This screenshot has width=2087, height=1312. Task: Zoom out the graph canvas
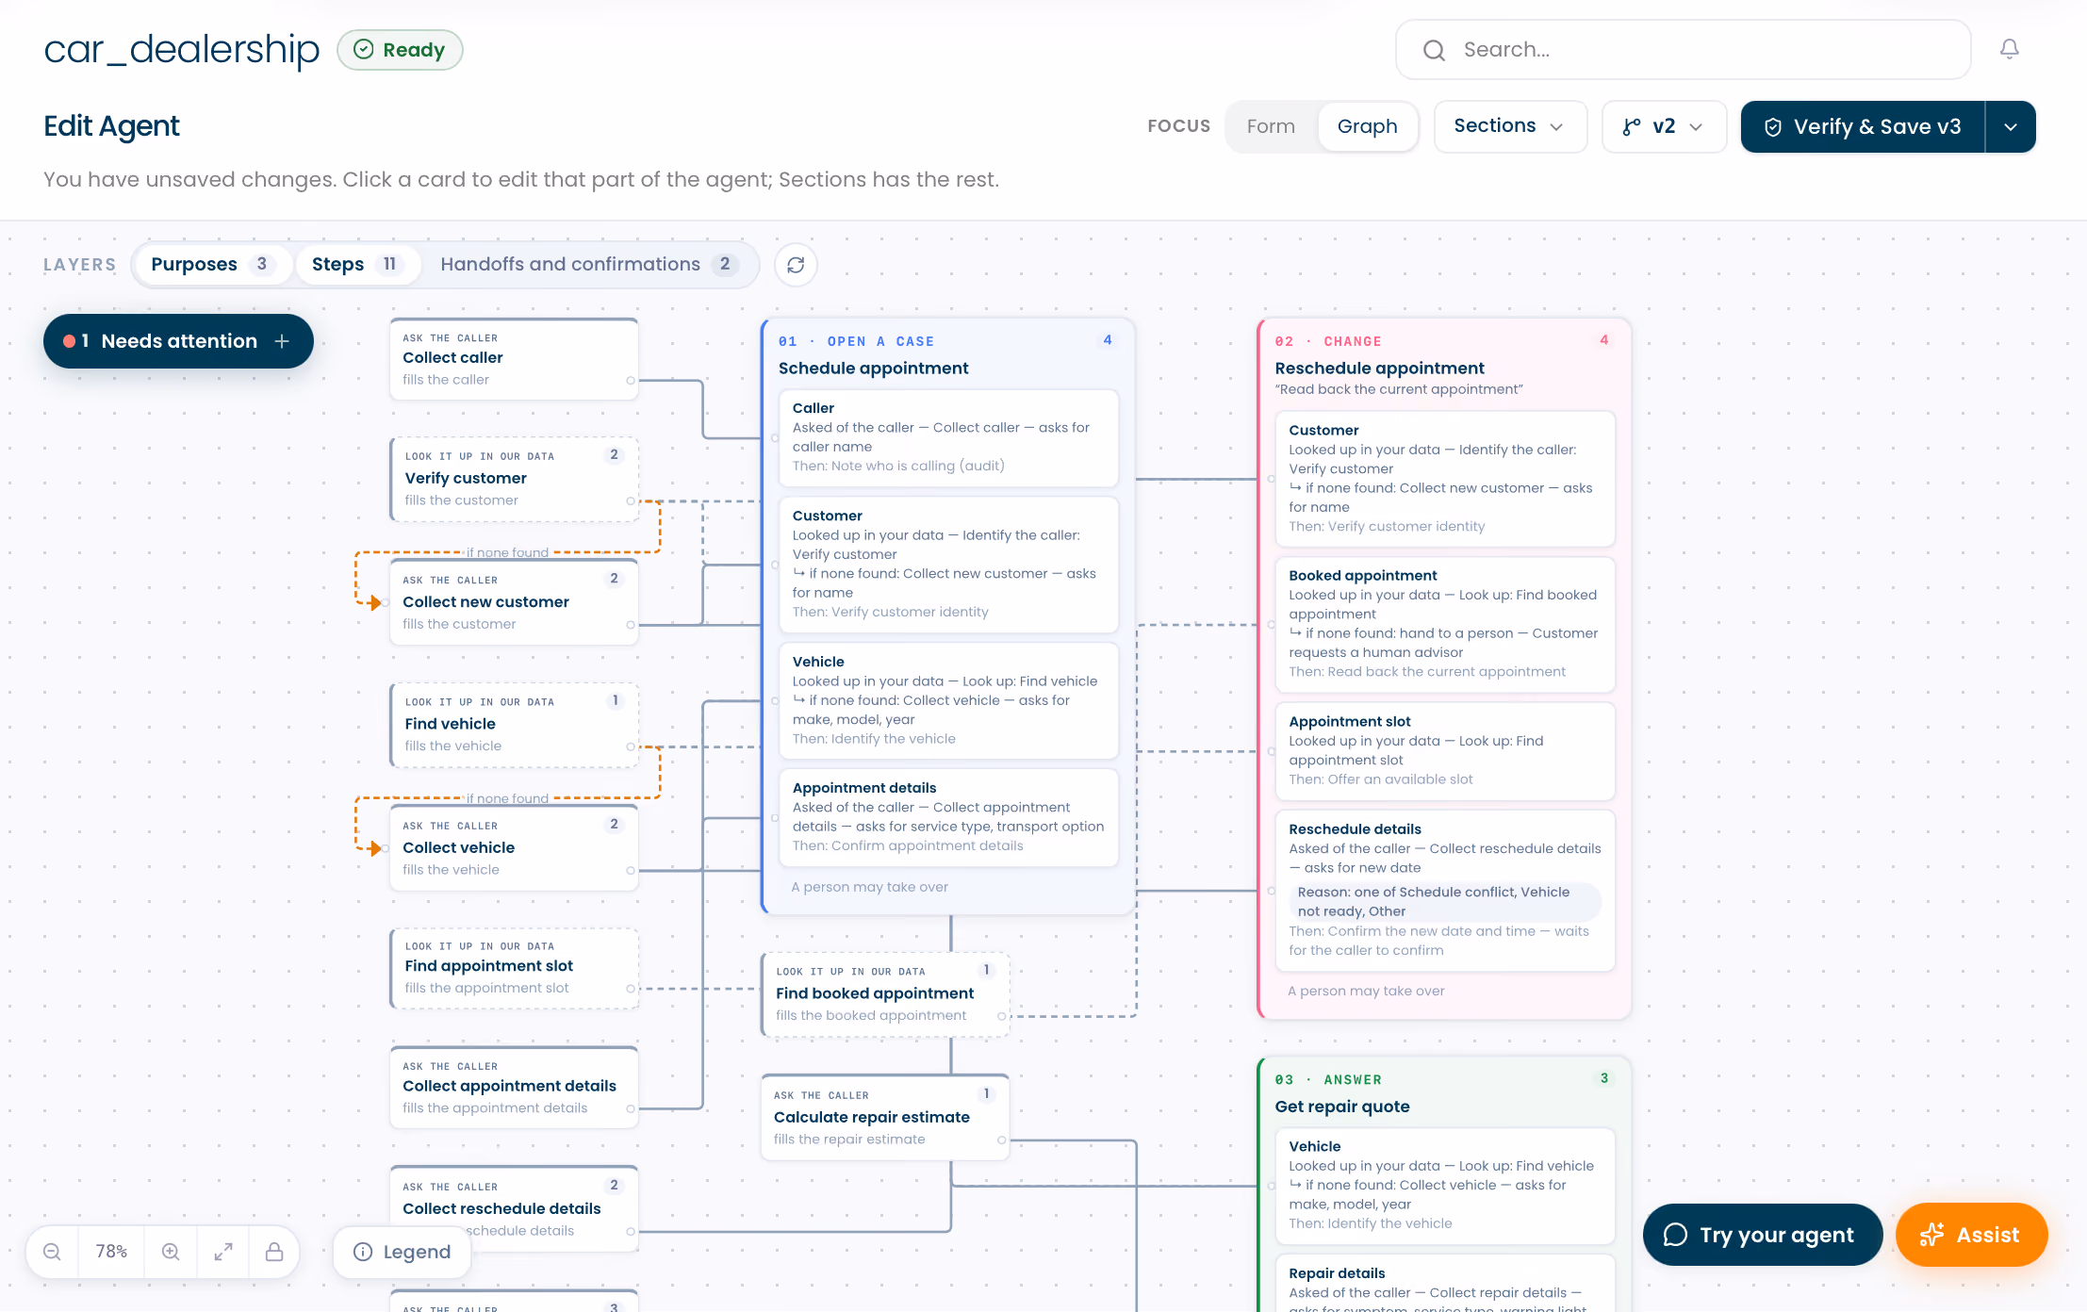click(x=53, y=1252)
